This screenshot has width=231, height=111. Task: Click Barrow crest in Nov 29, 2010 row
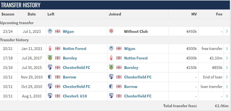point(50,77)
